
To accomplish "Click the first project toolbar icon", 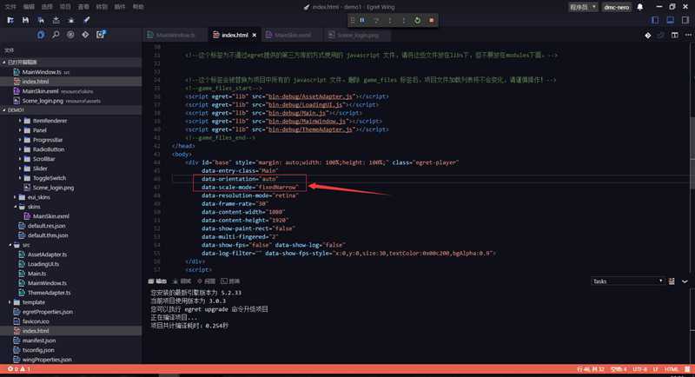I will click(x=10, y=20).
